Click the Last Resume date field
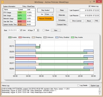Viewport: 103px width, 97px height. 90,15
